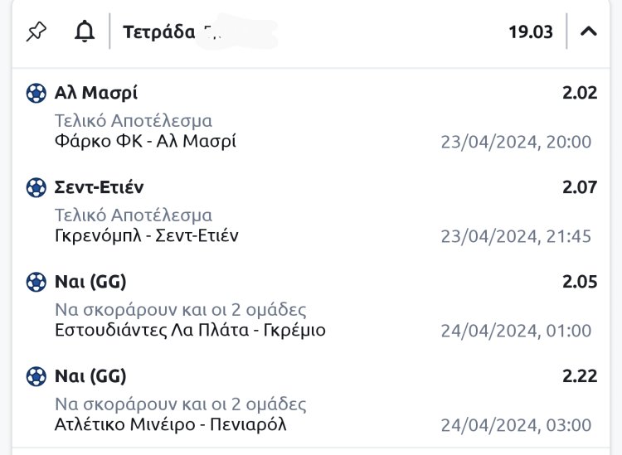Open the Φάρκο ΦΚ - Αλ Μασρί match
Image resolution: width=622 pixels, height=455 pixels.
145,142
